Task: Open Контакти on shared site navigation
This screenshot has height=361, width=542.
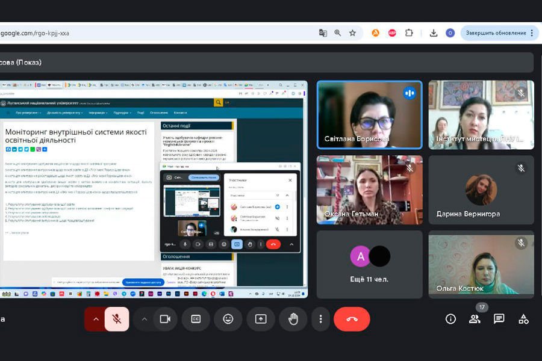Action: [180, 113]
